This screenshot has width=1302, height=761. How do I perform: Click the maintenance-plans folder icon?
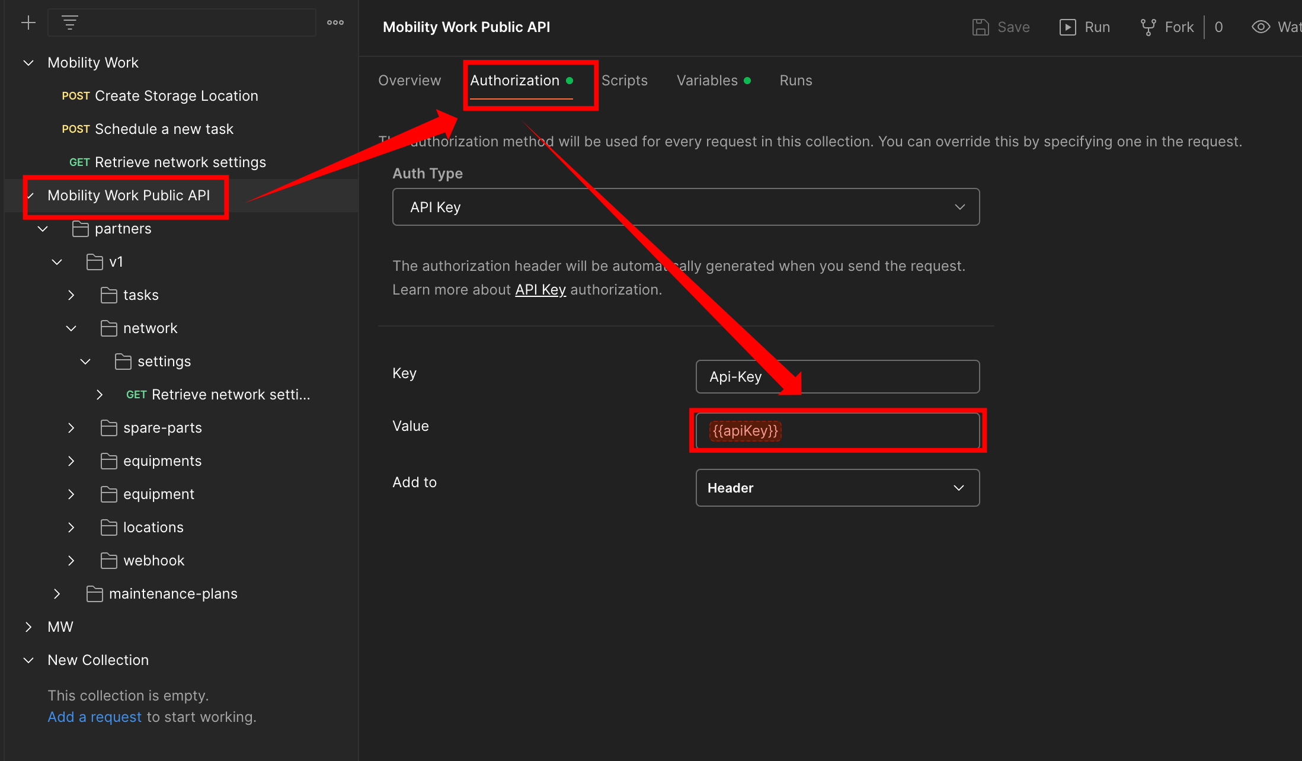[x=95, y=594]
